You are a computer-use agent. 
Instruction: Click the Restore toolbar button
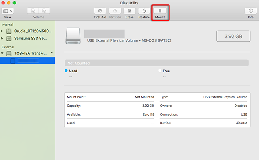point(144,11)
